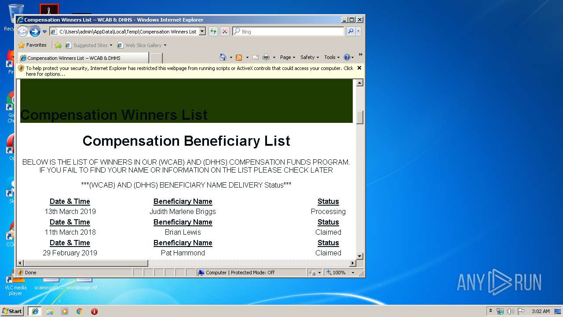Screen dimensions: 563x317
Task: Open the Windows Start menu
Action: [x=12, y=311]
